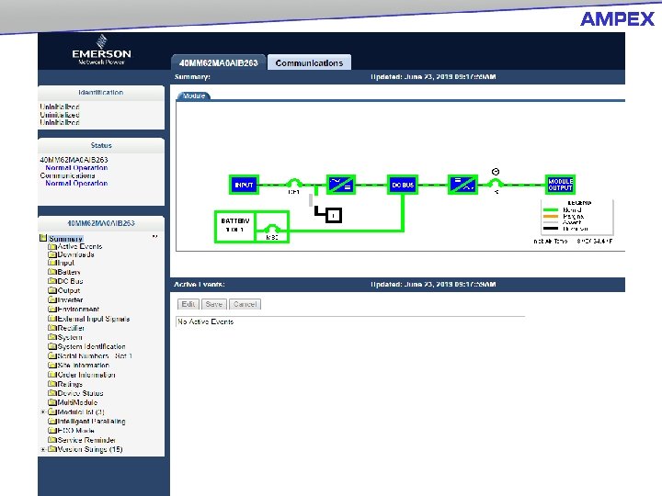Click the 40MM62MA0AIB263 tree panel header

click(x=101, y=223)
